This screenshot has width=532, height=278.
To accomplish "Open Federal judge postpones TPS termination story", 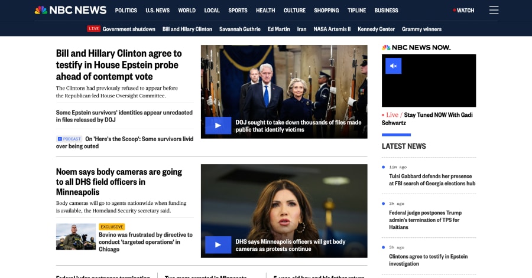I will coord(426,220).
